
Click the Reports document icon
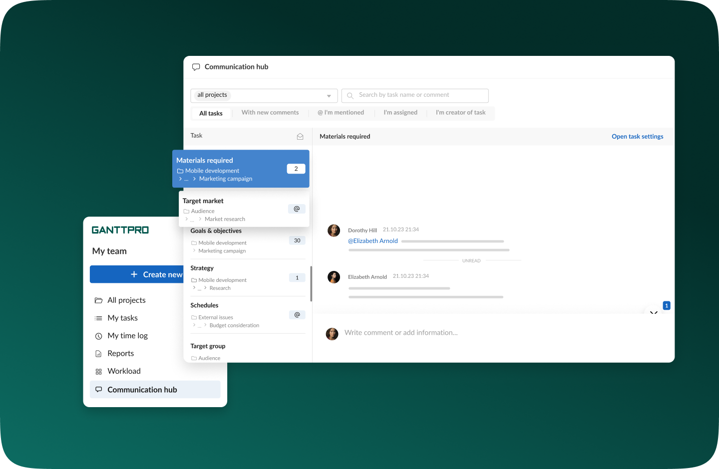tap(98, 354)
